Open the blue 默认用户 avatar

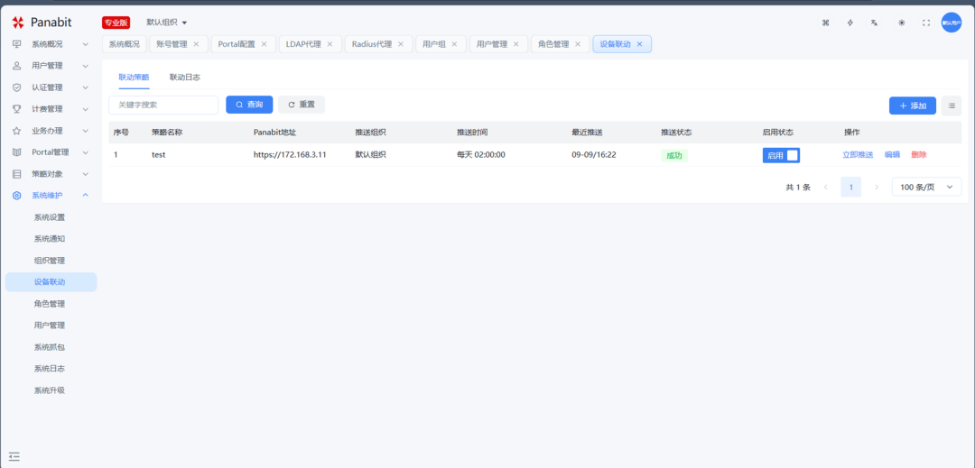click(952, 23)
